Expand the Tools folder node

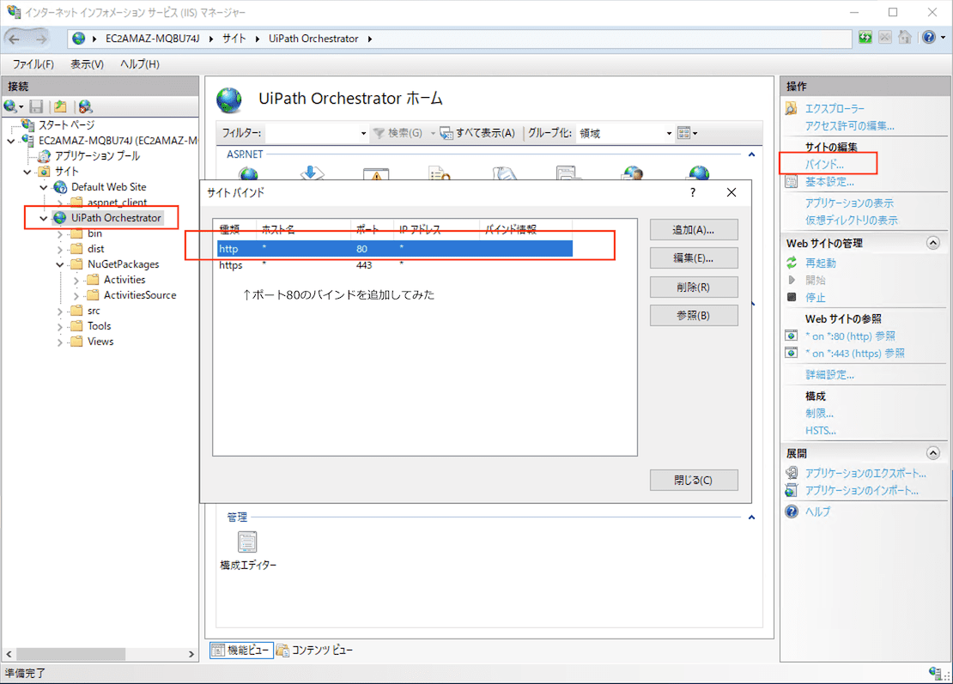(59, 326)
